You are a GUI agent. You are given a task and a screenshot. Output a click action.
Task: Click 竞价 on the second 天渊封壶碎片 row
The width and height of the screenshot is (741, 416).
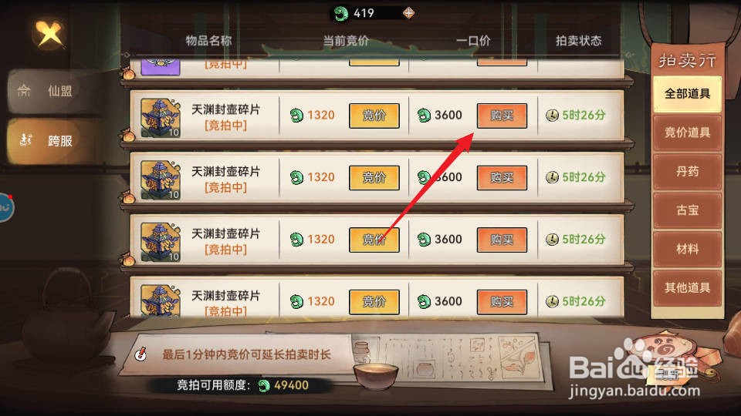(x=374, y=178)
